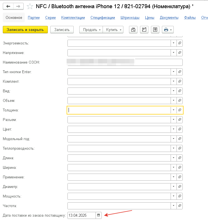Open the Спецификации tab
The image size is (208, 222).
103,18
